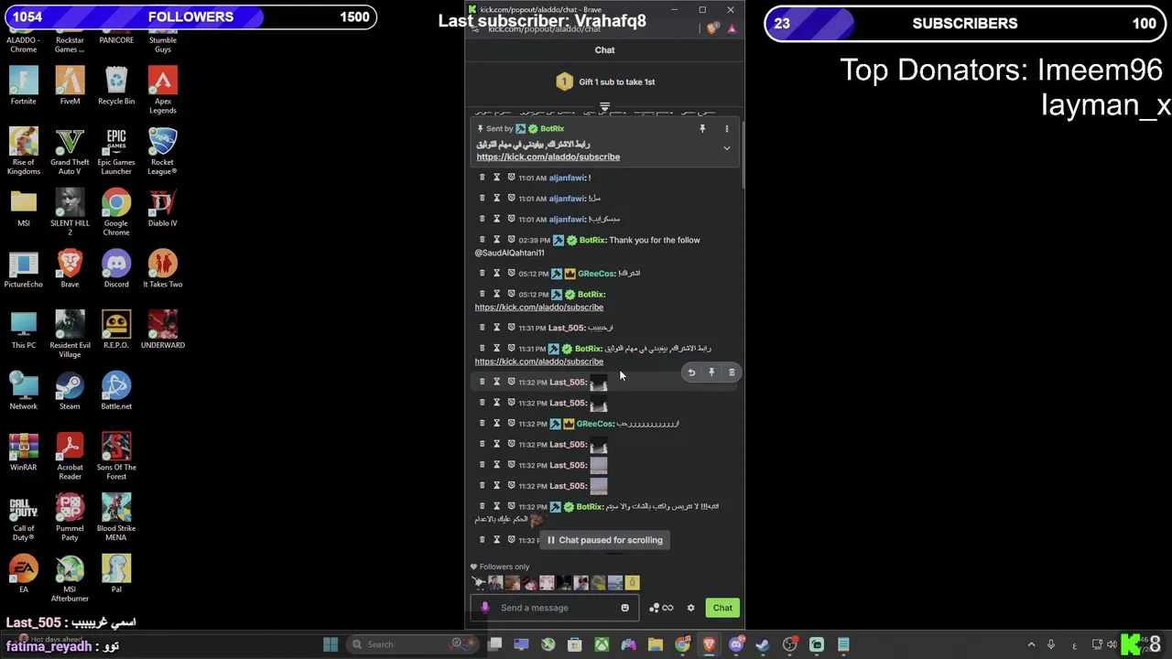Click the volume speaker icon in system tray
This screenshot has height=659, width=1172.
click(1112, 644)
